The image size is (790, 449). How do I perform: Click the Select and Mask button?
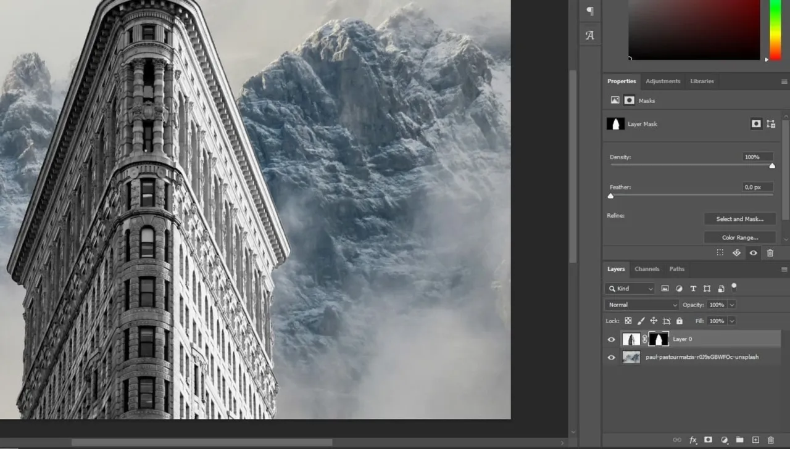(739, 218)
